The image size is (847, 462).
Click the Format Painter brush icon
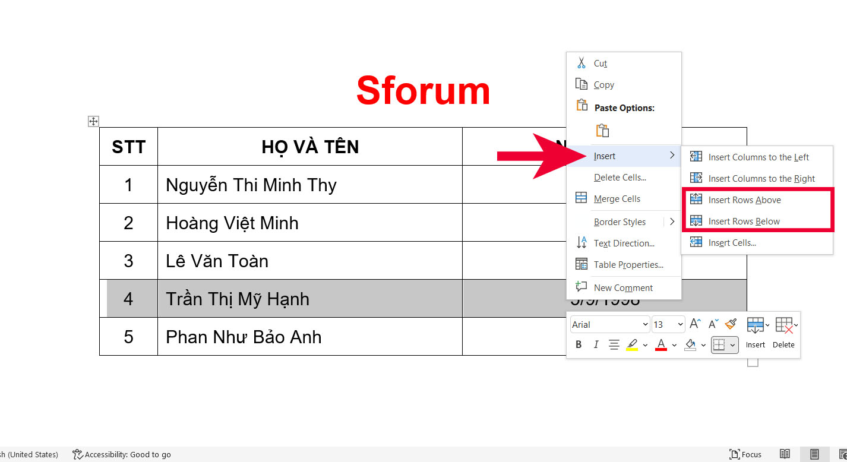731,324
